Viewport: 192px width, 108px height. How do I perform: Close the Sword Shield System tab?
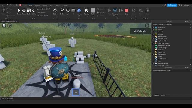tap(16, 21)
